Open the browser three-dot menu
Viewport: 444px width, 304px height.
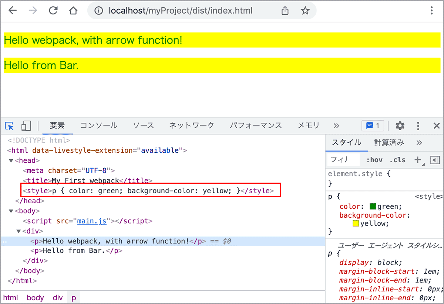click(431, 10)
